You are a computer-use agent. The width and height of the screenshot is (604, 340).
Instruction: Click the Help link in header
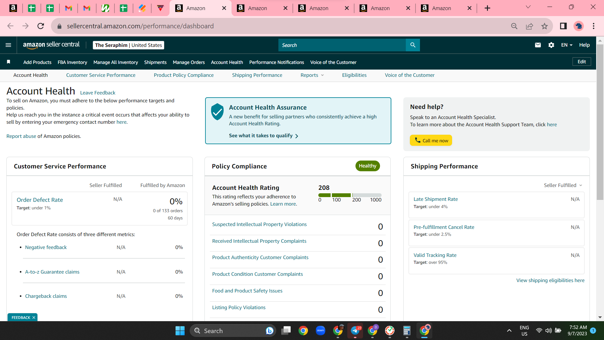click(x=584, y=45)
